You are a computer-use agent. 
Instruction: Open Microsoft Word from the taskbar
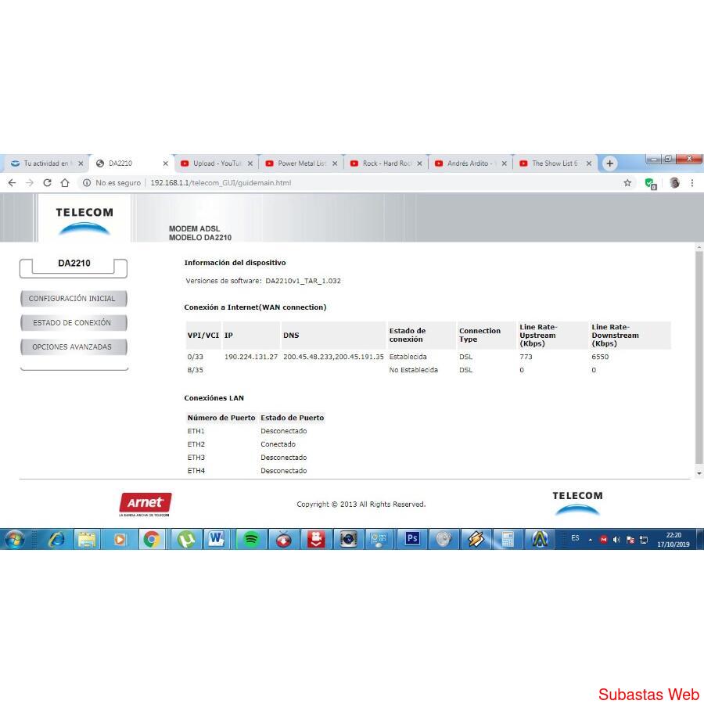point(217,539)
